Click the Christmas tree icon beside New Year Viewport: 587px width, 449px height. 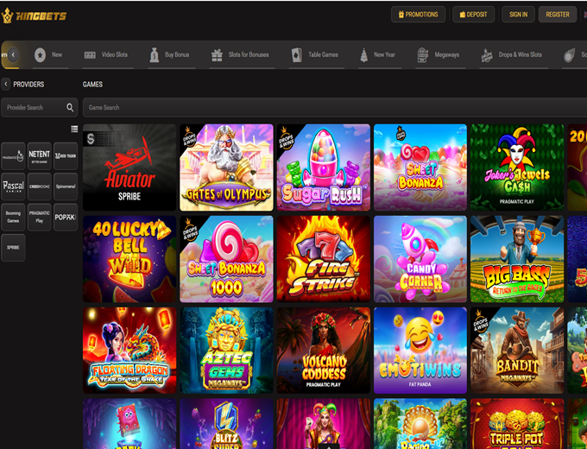tap(364, 55)
